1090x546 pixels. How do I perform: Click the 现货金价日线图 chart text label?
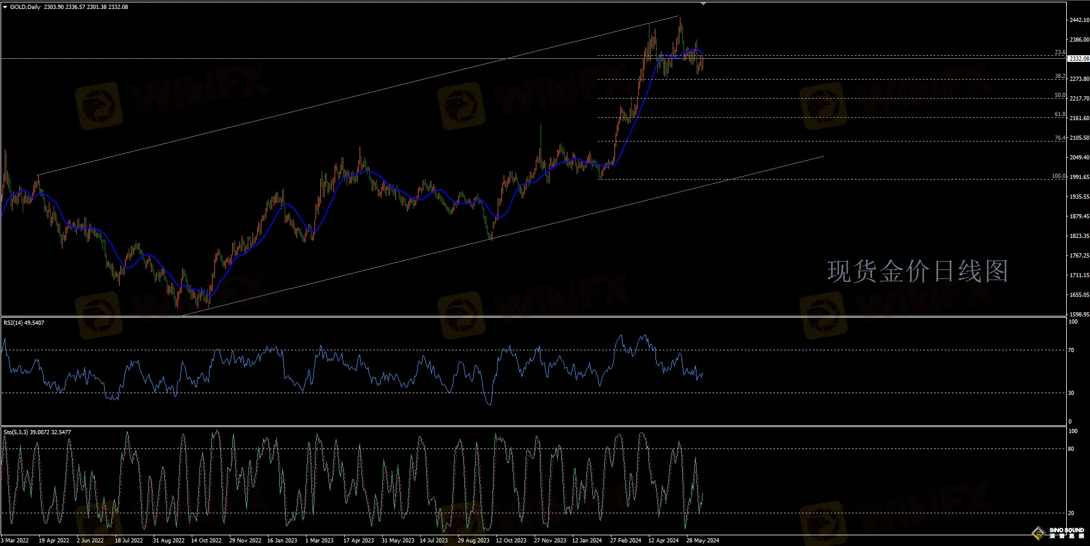point(917,272)
